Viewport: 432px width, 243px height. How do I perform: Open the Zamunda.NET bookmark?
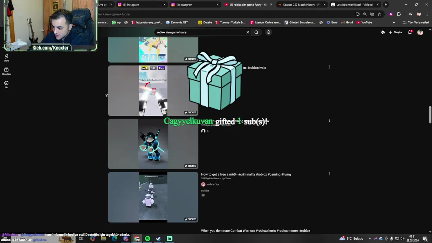tap(177, 23)
